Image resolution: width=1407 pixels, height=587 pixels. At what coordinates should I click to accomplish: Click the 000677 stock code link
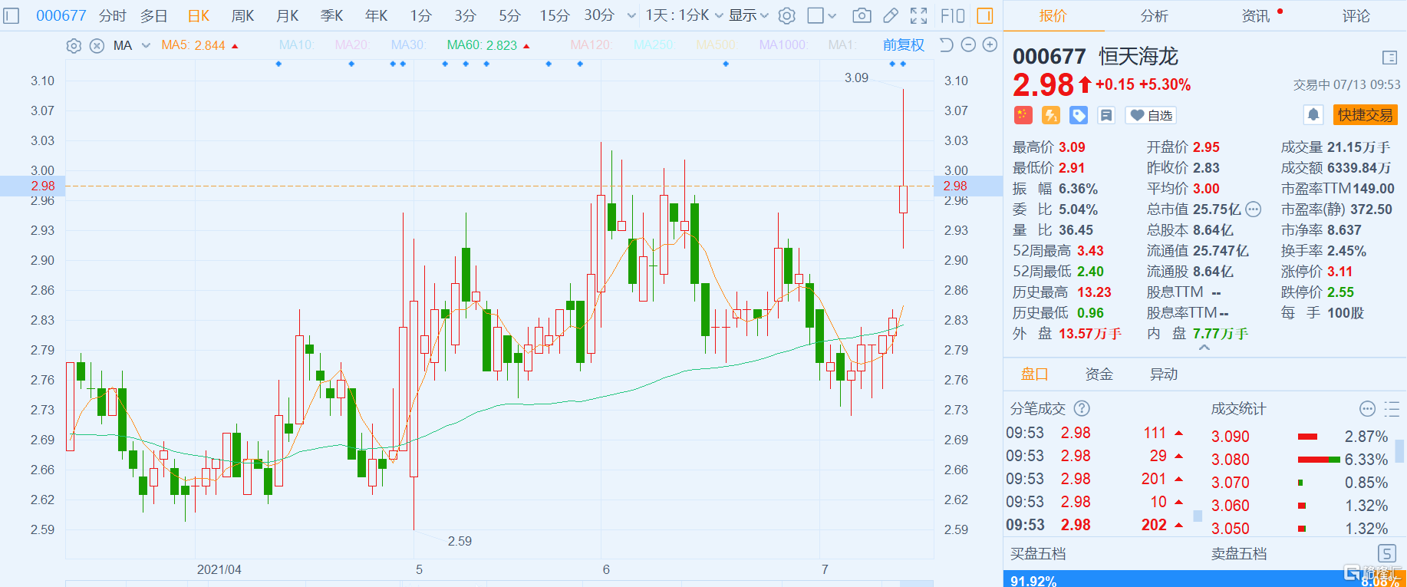point(61,15)
